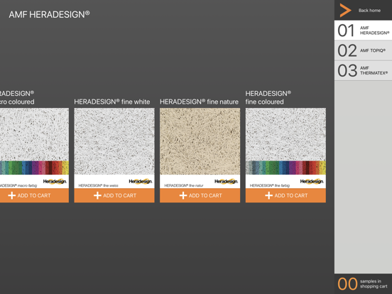Screen dimensions: 392x294
Task: Click Heradesign logo on fine coloured card
Action: [x=312, y=181]
